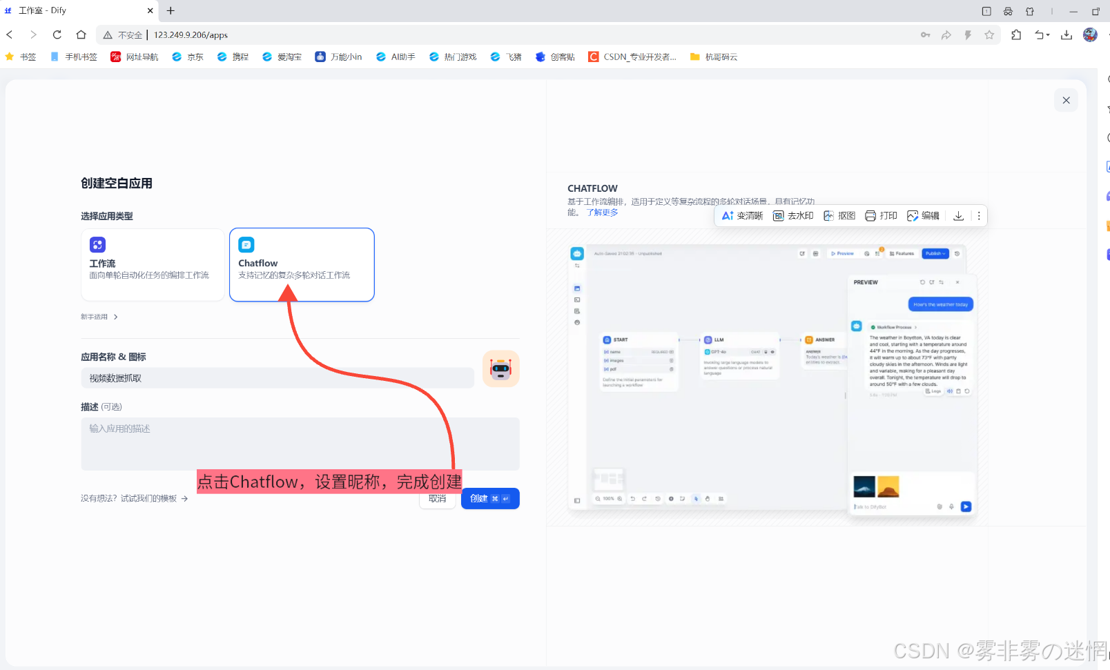Open the 试试我们的模板 templates link
This screenshot has width=1110, height=670.
(134, 498)
